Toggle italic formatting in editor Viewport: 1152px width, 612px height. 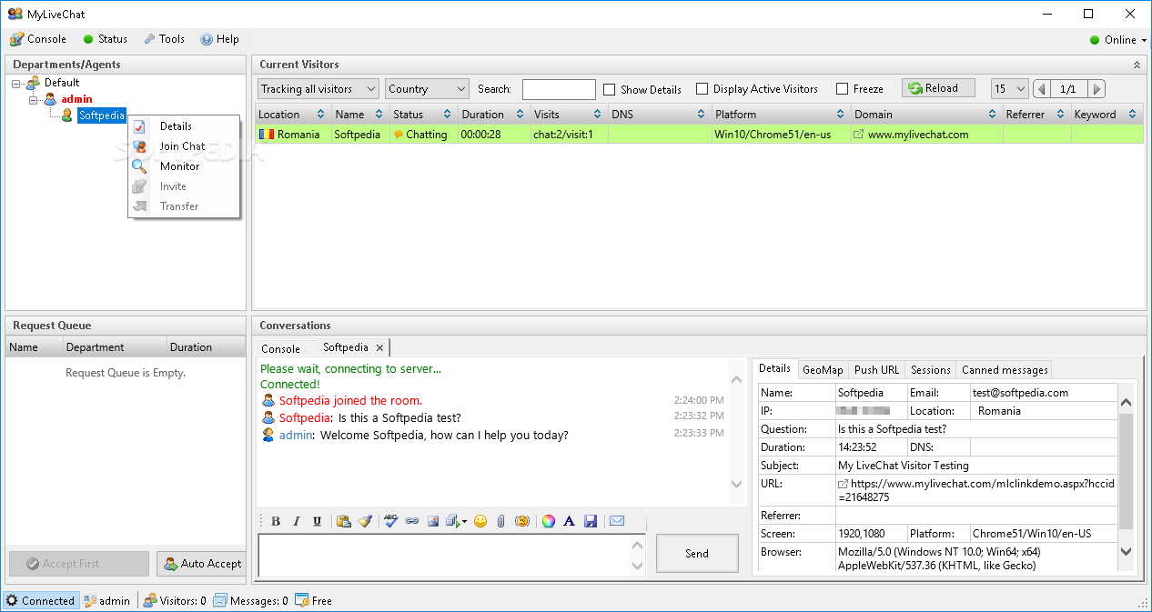tap(297, 521)
